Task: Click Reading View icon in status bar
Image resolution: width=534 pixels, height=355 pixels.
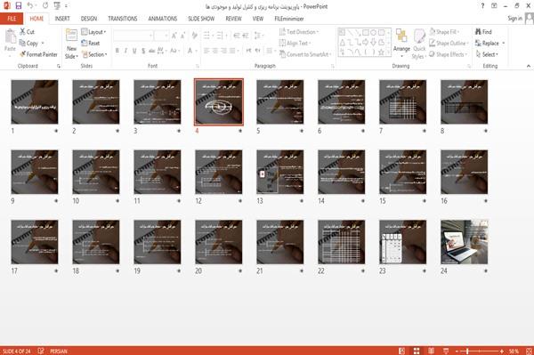Action: [x=431, y=351]
